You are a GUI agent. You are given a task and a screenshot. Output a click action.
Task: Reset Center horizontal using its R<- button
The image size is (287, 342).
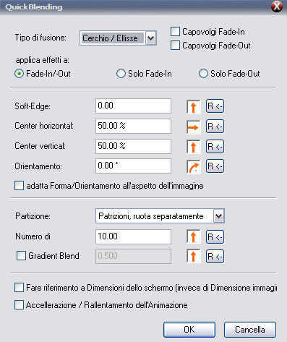[x=215, y=127]
